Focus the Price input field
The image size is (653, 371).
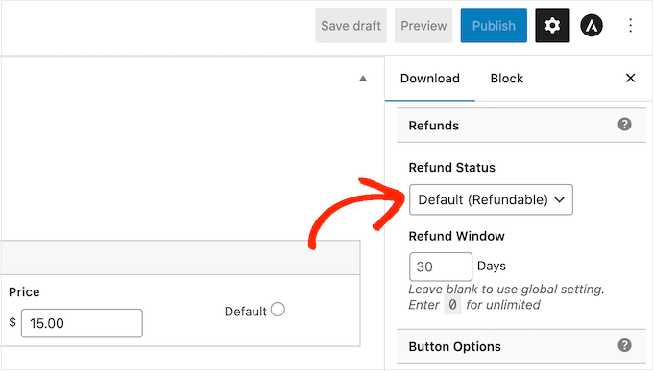[x=82, y=323]
